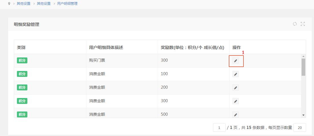The height and width of the screenshot is (136, 314).
Task: Click the 明细奖励管理 panel title
Action: point(27,24)
